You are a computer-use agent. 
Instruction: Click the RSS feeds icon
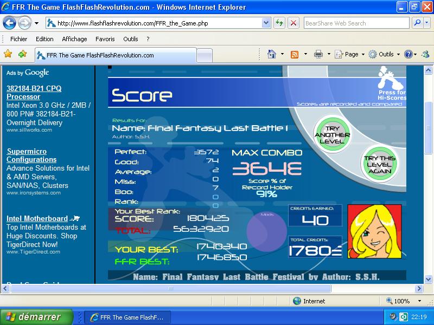(x=295, y=54)
